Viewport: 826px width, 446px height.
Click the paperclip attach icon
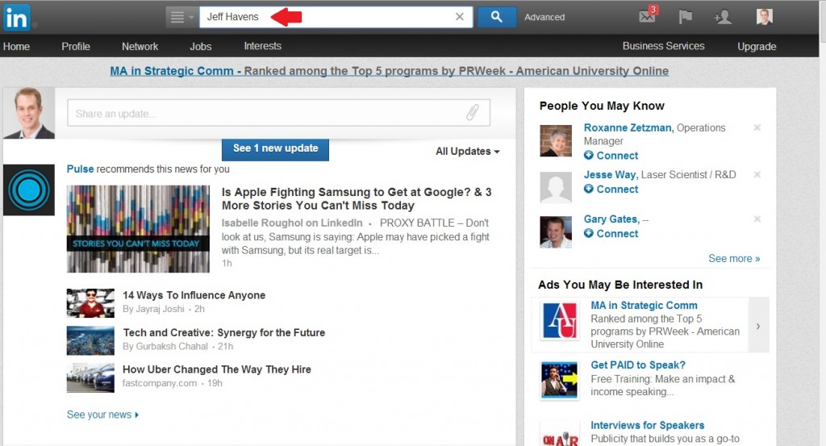(x=473, y=114)
